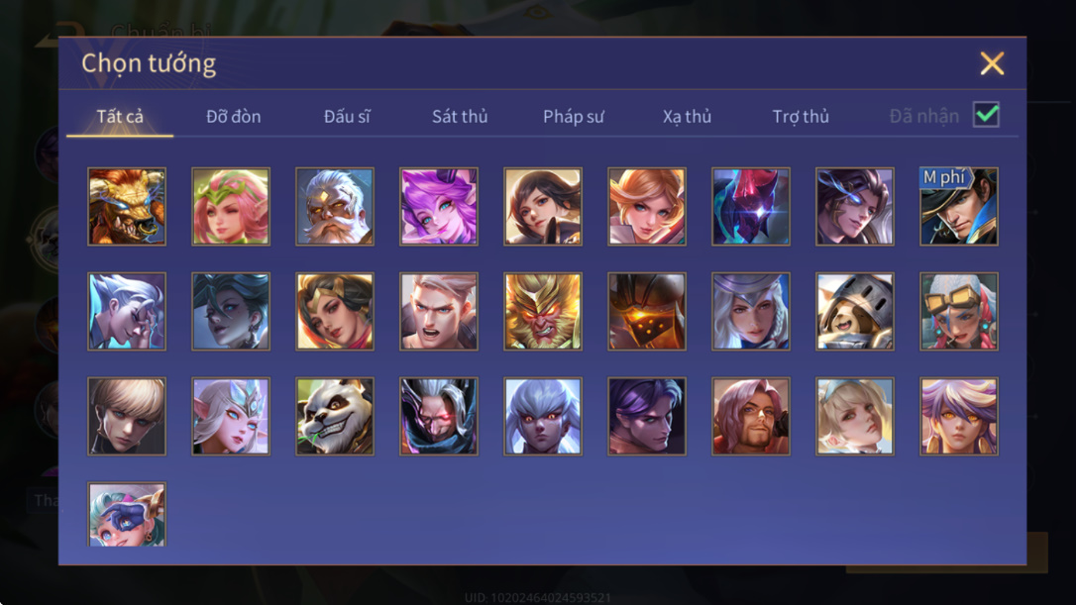Switch to the Xạ thủ tab
Image resolution: width=1076 pixels, height=605 pixels.
[687, 117]
